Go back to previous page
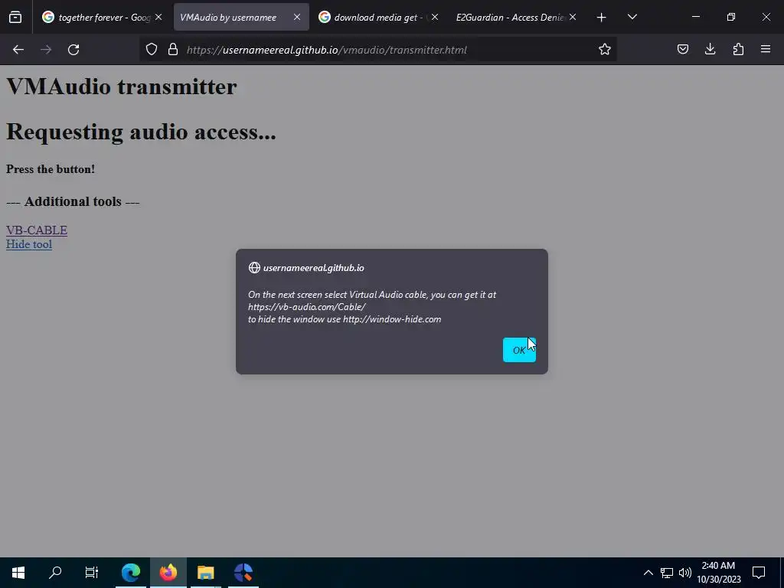The height and width of the screenshot is (588, 784). pyautogui.click(x=18, y=50)
